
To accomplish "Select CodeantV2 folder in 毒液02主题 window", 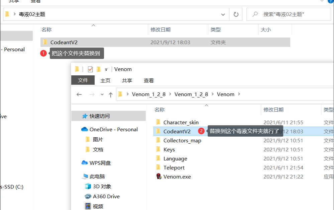I will [165, 42].
